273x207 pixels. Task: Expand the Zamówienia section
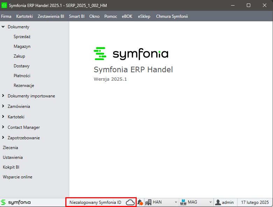3,106
